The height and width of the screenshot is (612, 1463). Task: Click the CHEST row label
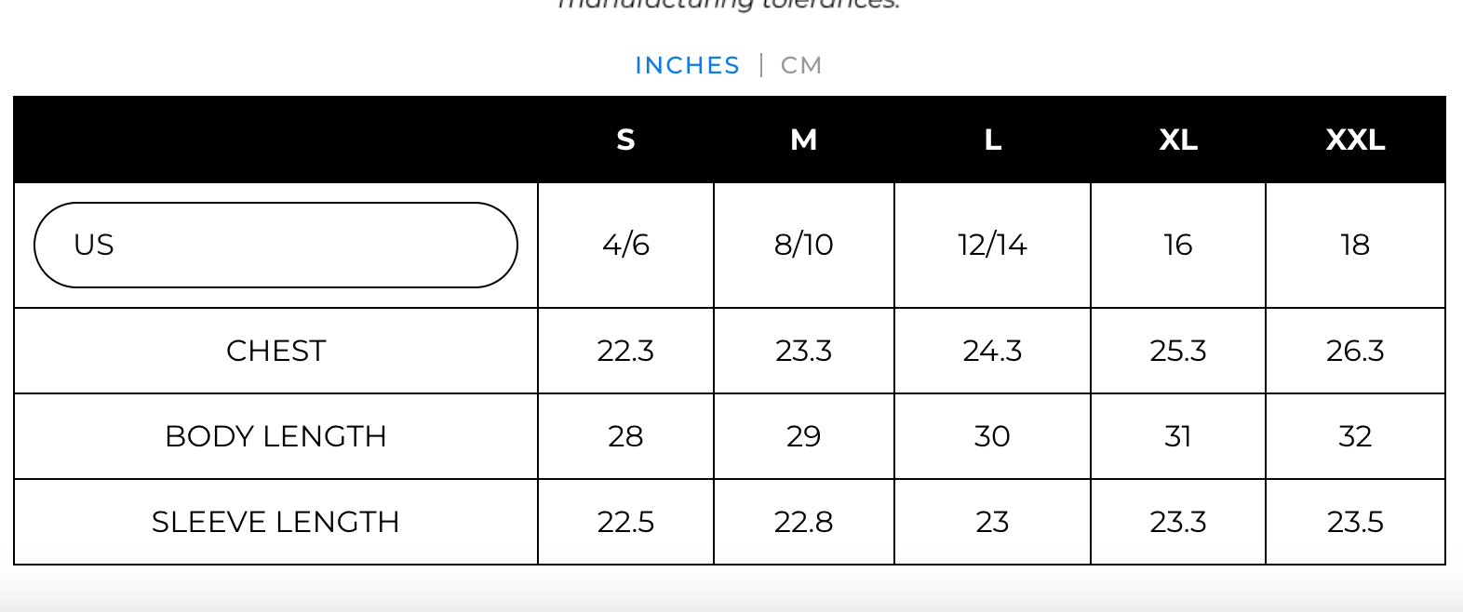click(x=275, y=351)
